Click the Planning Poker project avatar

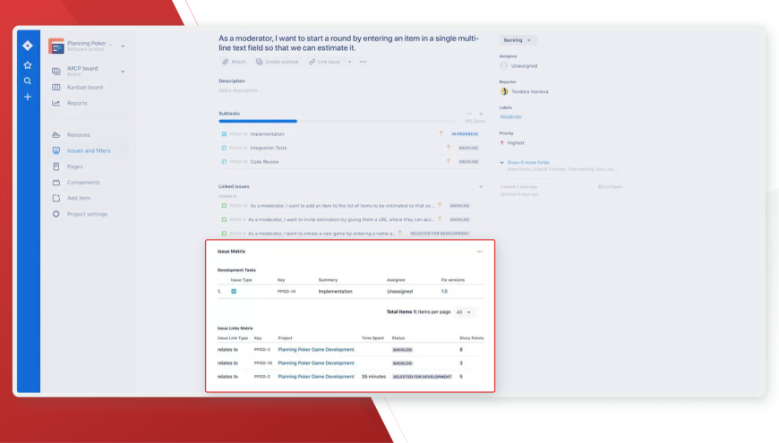click(56, 46)
